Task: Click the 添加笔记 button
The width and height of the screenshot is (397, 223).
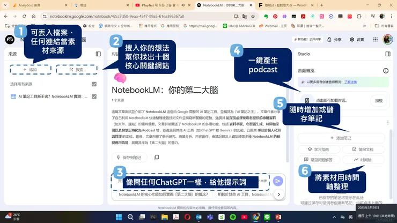Action: (341, 138)
